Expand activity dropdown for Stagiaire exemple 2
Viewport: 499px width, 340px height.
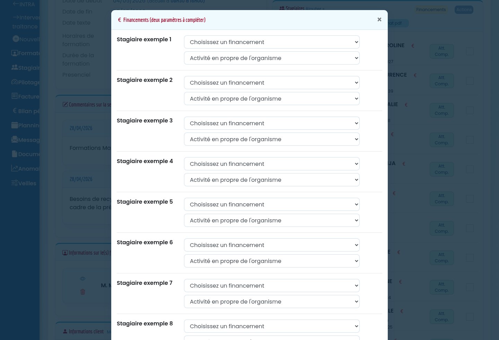pos(272,99)
